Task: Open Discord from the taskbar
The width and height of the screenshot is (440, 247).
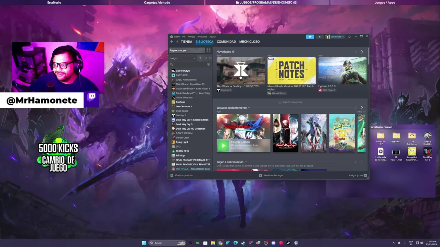Action: pos(273,243)
